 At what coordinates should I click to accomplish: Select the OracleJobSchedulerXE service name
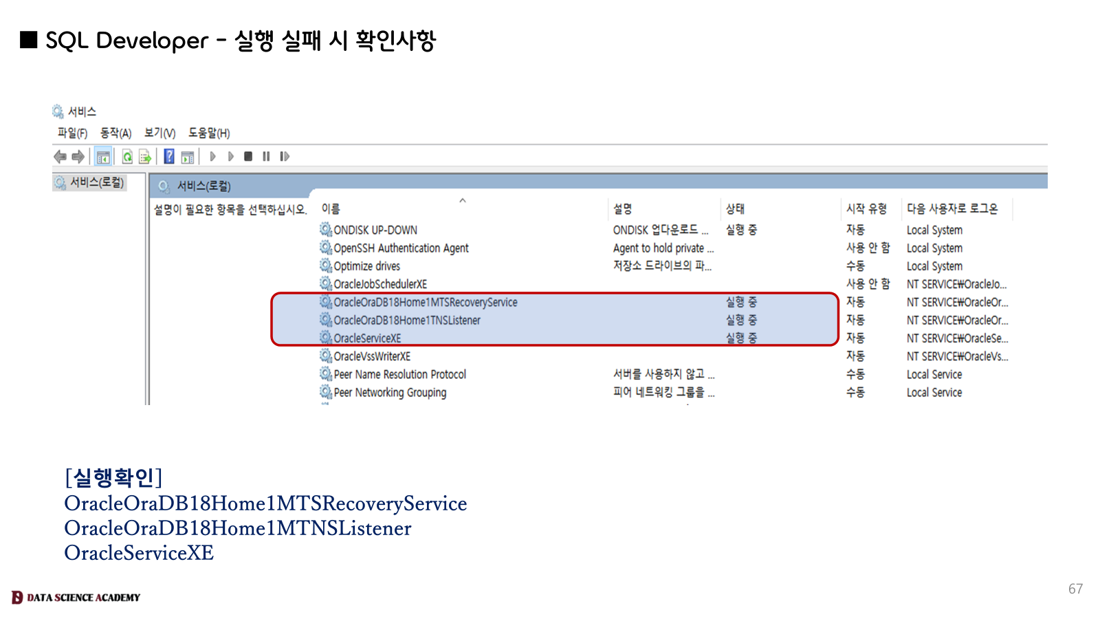pos(380,284)
